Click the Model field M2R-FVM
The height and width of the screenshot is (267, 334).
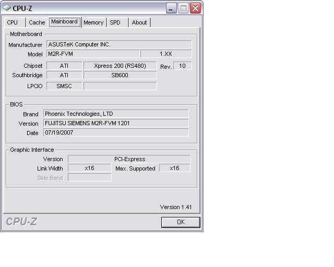click(93, 54)
